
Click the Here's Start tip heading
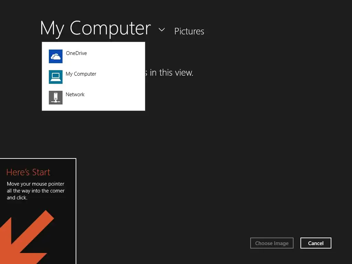28,172
